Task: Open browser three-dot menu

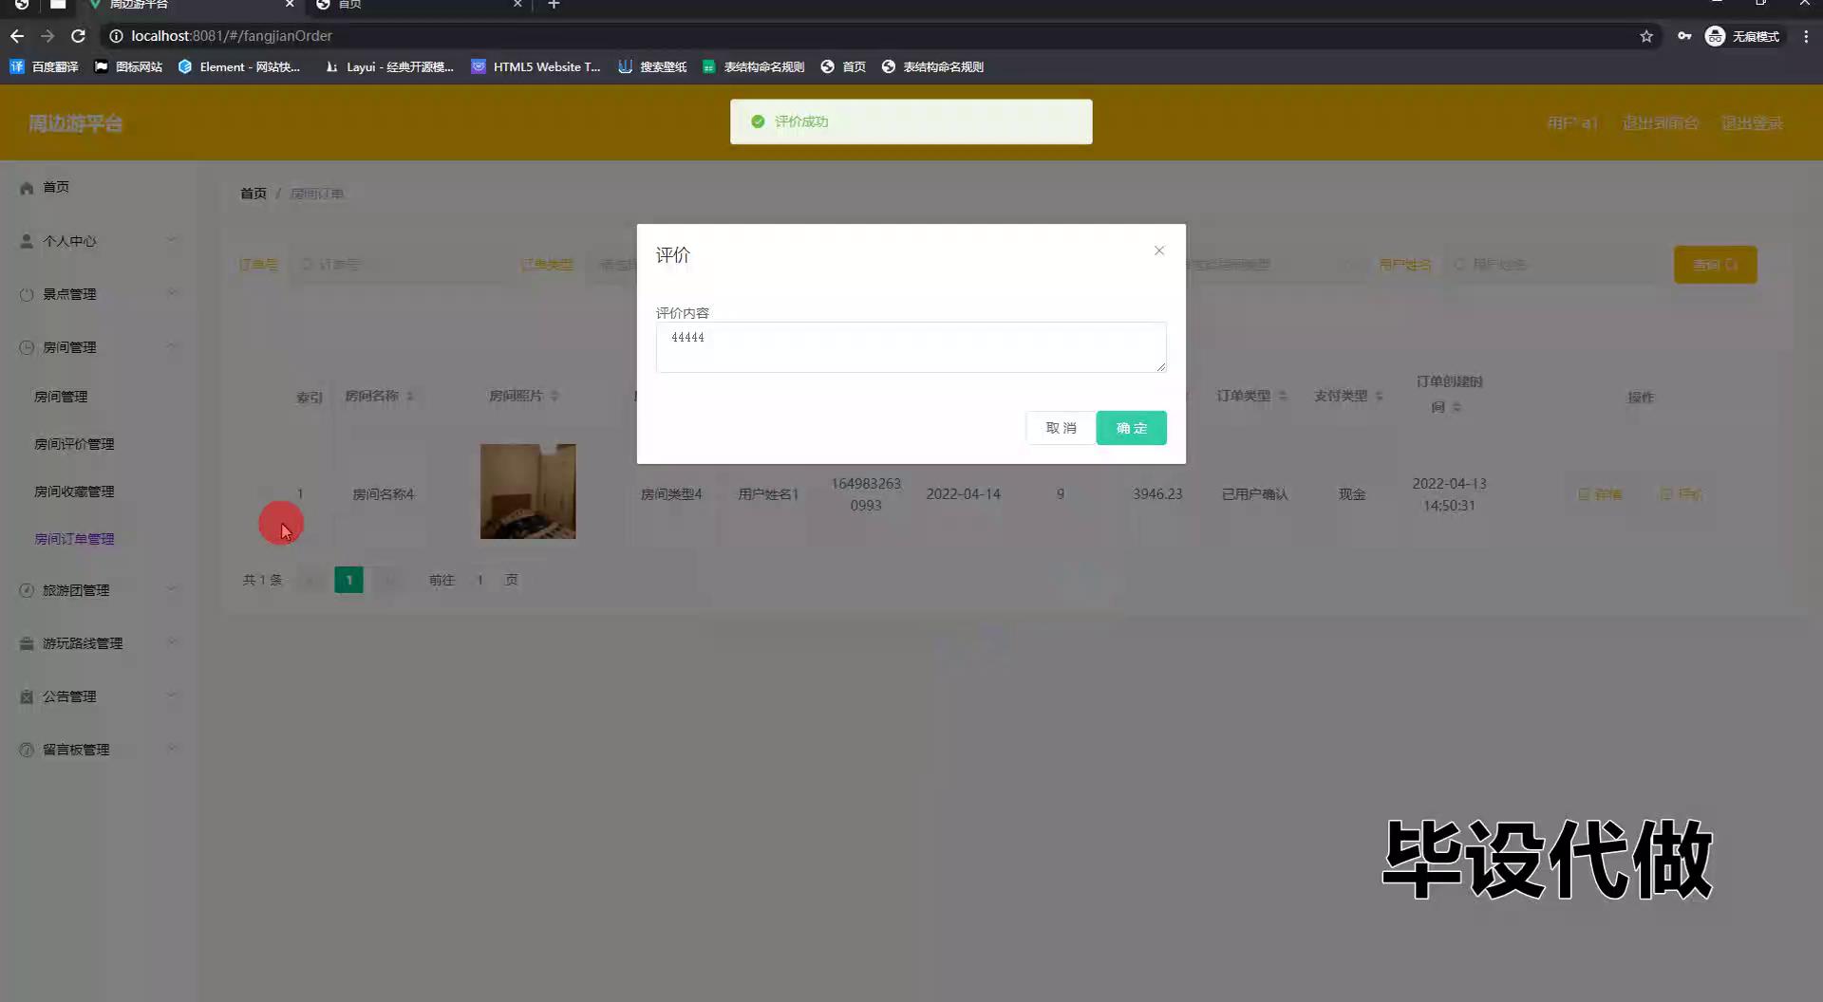Action: coord(1806,36)
